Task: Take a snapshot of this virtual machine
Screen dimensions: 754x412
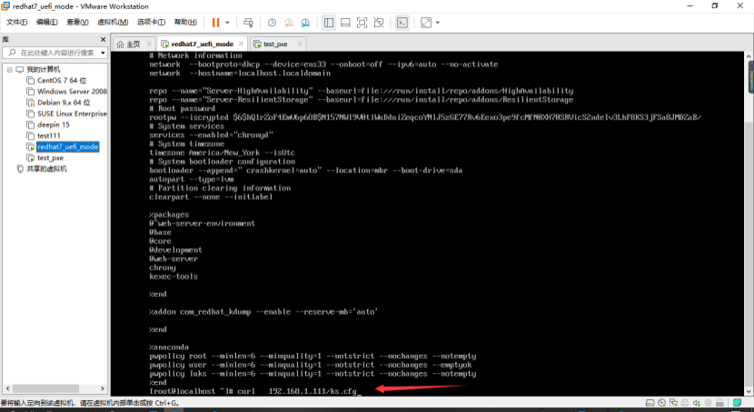Action: (x=272, y=23)
